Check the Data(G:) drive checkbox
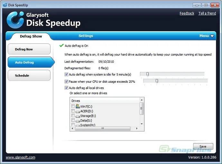The width and height of the screenshot is (222, 164). [x=73, y=120]
